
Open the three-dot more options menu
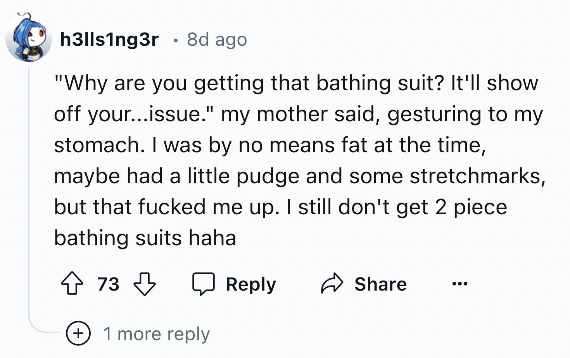coord(460,284)
